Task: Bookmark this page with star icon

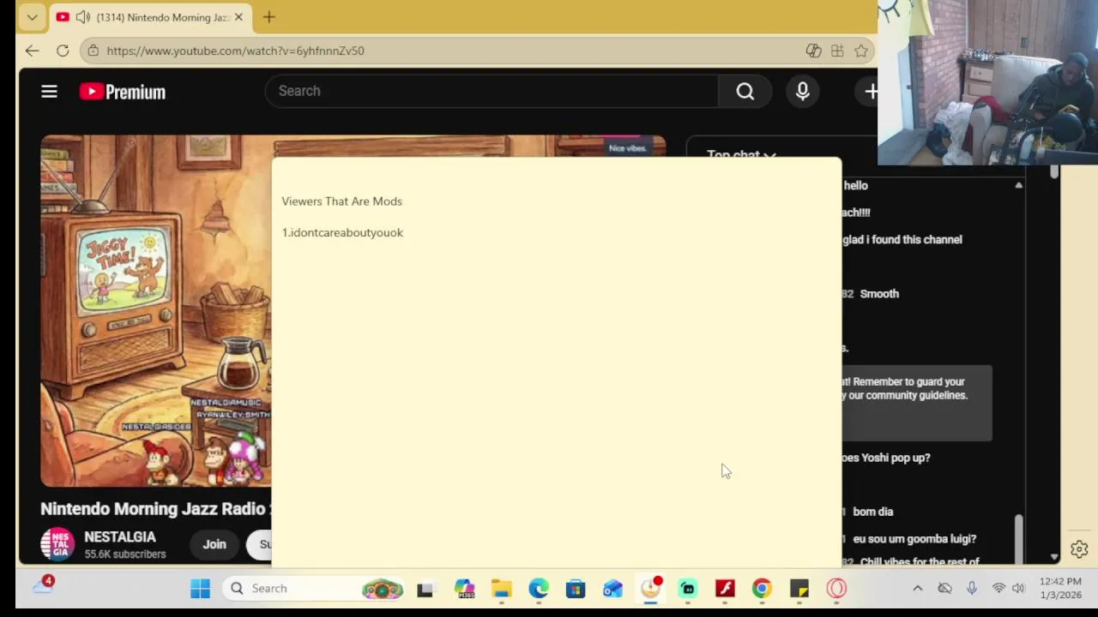Action: [x=861, y=51]
